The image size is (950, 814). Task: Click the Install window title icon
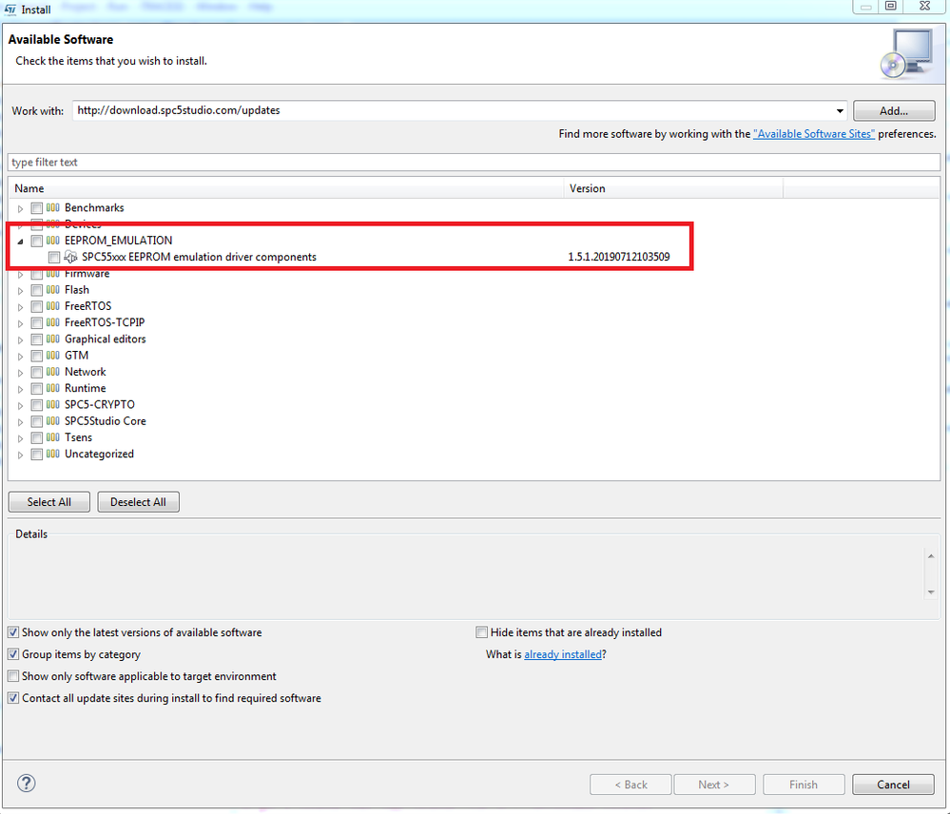10,10
